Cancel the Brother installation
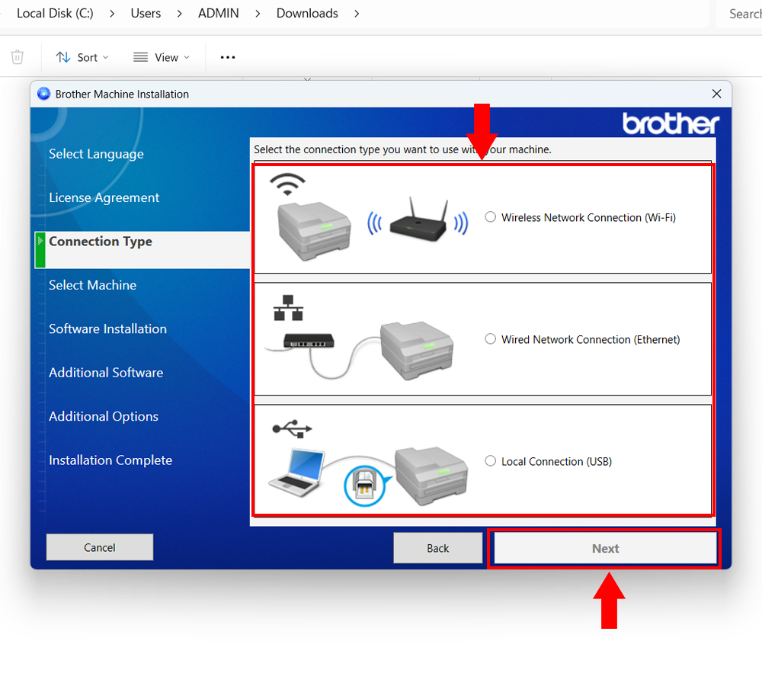762x673 pixels. tap(100, 548)
